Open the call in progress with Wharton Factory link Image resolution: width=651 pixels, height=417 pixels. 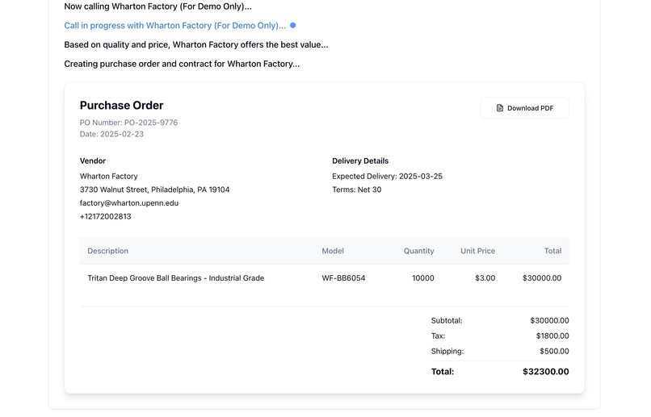click(174, 26)
